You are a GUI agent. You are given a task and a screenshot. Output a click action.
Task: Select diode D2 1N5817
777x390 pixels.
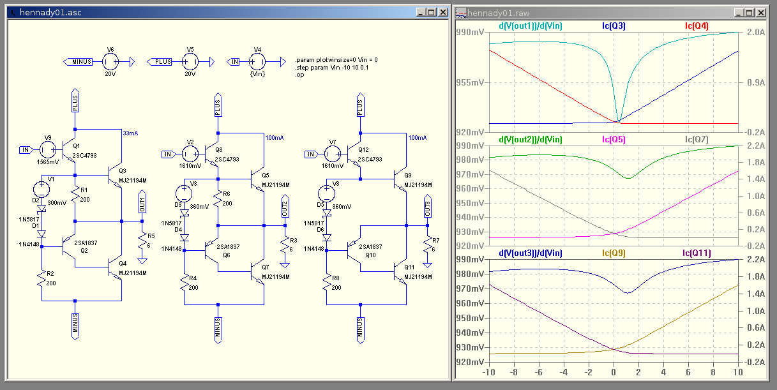(x=42, y=207)
